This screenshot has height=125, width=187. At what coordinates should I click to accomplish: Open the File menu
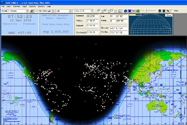pyautogui.click(x=3, y=6)
